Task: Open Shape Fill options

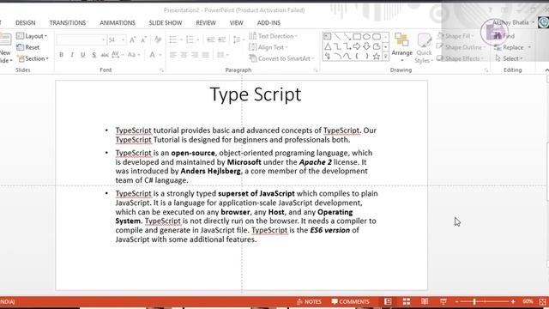Action: (x=456, y=36)
